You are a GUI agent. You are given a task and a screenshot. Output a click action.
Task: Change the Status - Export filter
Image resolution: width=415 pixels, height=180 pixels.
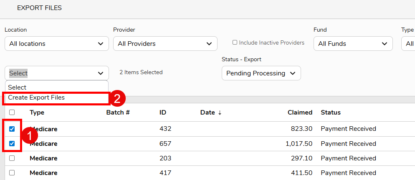tap(261, 73)
